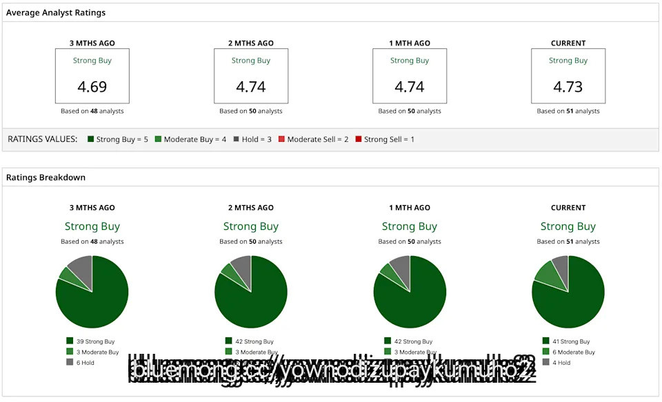Image resolution: width=662 pixels, height=402 pixels.
Task: Click the '1 MTH AGO' label in Ratings Breakdown
Action: (410, 208)
